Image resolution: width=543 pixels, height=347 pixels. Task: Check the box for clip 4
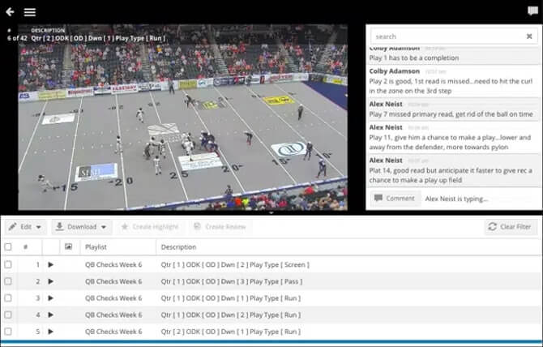pyautogui.click(x=8, y=315)
